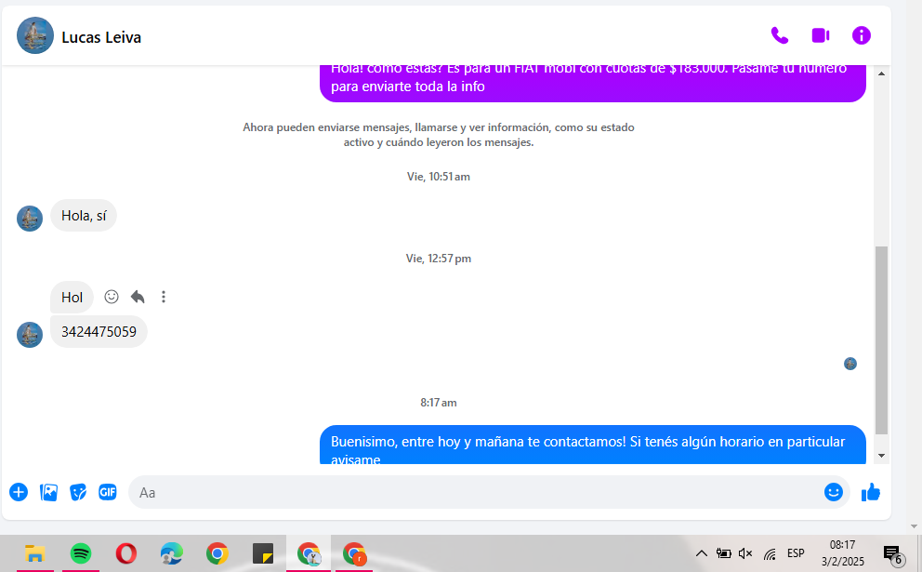React with emoji to the "Hol" message
This screenshot has height=572, width=922.
112,297
